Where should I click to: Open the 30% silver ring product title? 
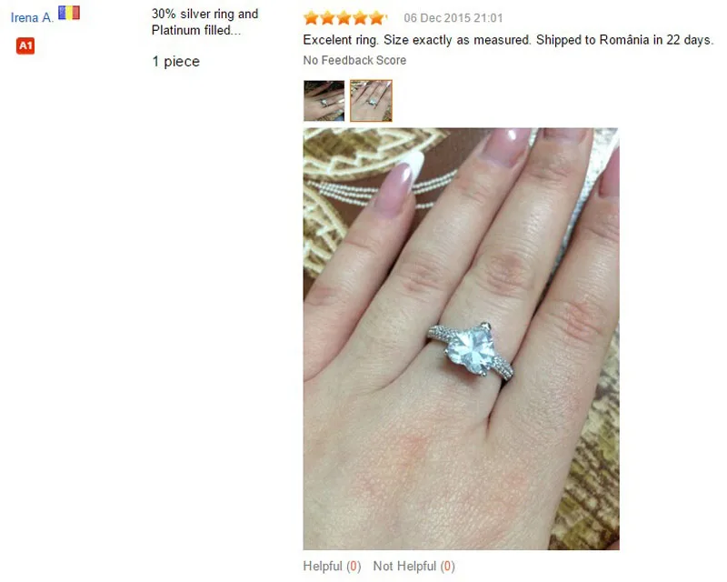[x=204, y=22]
